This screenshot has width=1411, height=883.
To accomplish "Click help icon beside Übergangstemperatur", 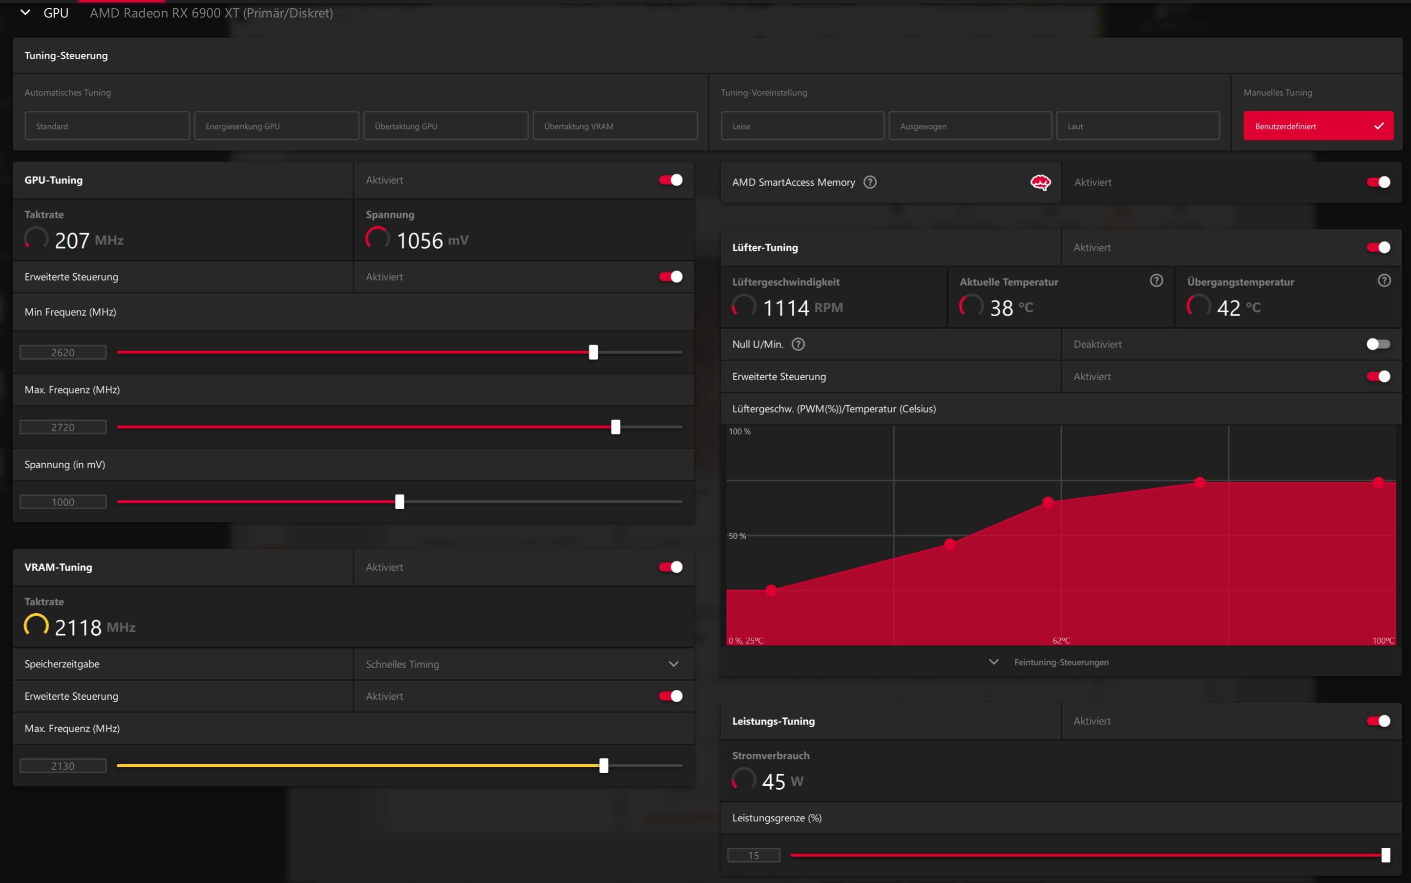I will click(1384, 281).
